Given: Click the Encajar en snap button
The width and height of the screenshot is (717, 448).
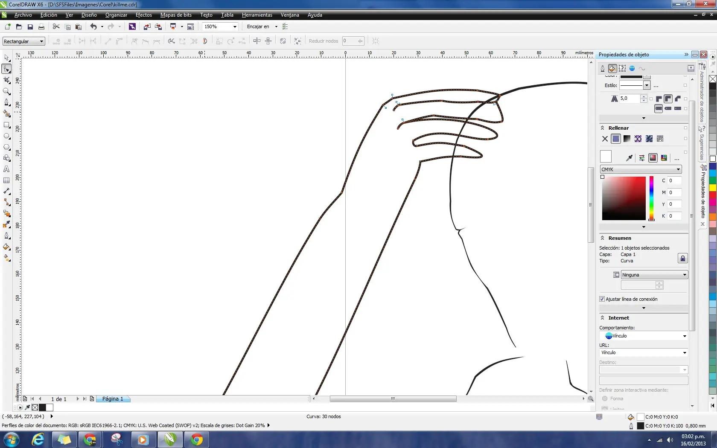Looking at the screenshot, I should (258, 26).
